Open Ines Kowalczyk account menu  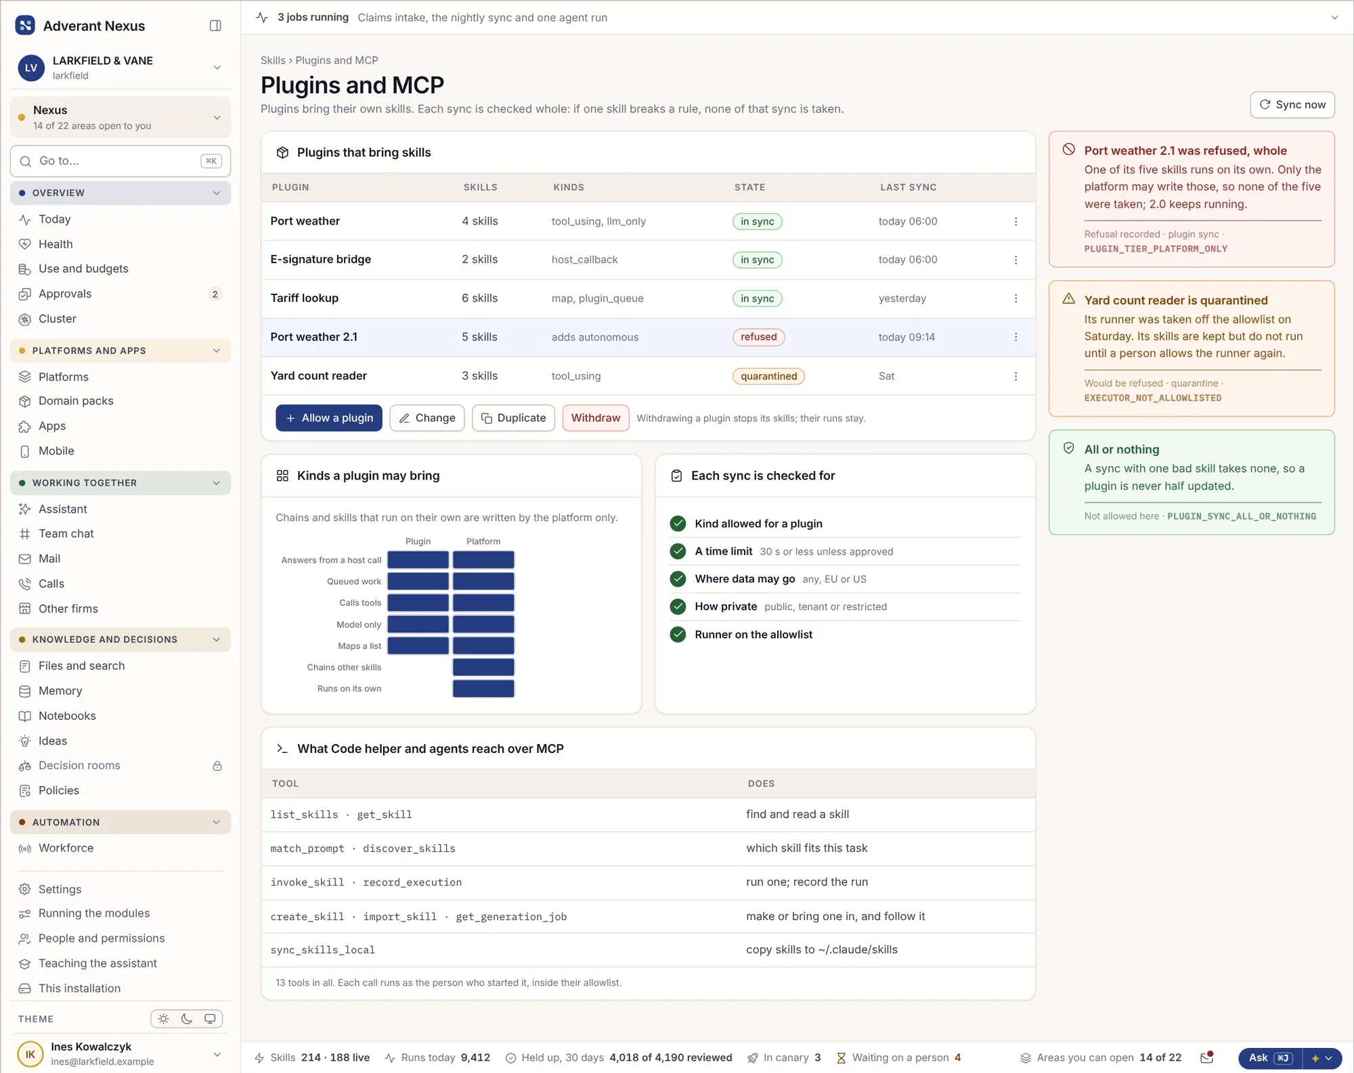[121, 1054]
